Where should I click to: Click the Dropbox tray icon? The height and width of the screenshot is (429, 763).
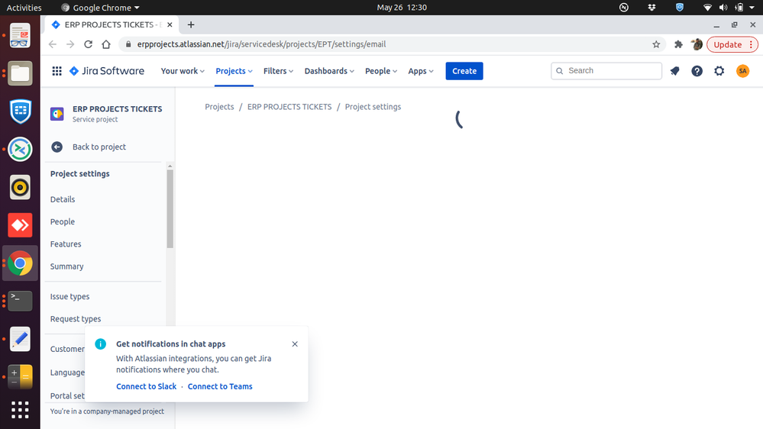[651, 8]
